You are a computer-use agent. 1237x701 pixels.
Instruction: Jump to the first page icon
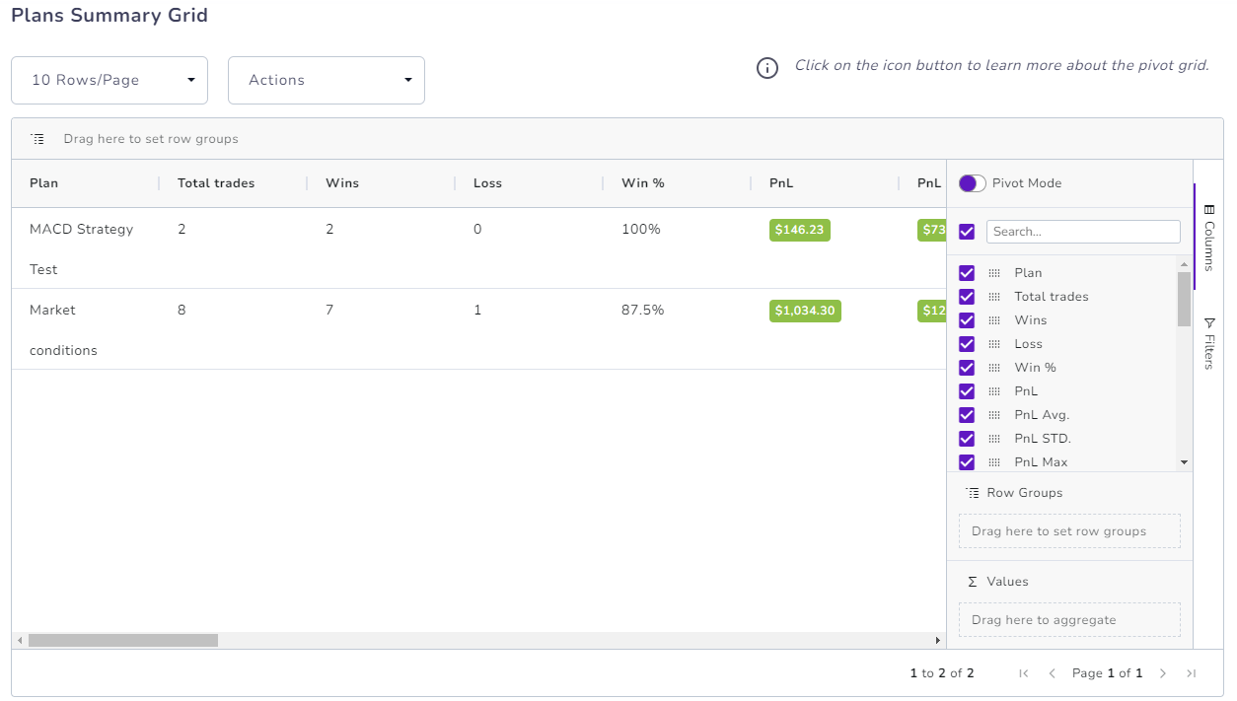pos(1024,673)
